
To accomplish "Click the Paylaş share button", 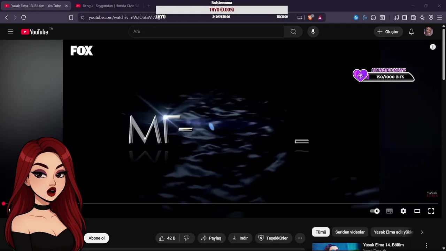I will pyautogui.click(x=212, y=238).
